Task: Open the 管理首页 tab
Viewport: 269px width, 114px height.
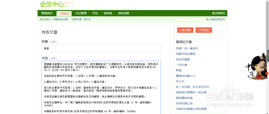Action: point(47,13)
